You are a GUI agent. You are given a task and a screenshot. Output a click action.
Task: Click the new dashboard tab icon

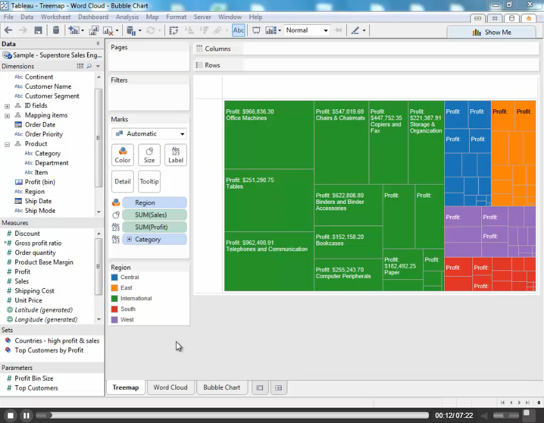point(278,387)
